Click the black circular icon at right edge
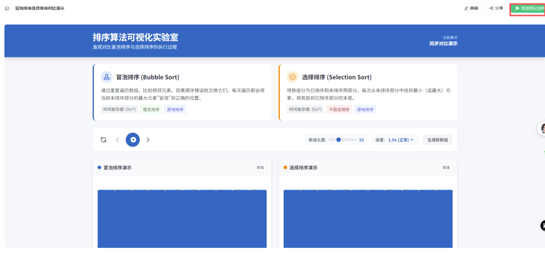545x254 pixels. pyautogui.click(x=543, y=226)
